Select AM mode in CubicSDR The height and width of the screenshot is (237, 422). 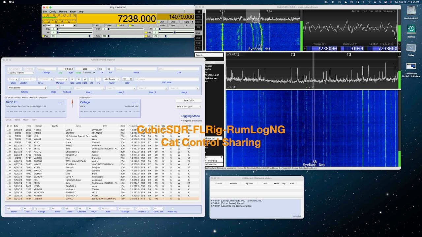point(198,27)
